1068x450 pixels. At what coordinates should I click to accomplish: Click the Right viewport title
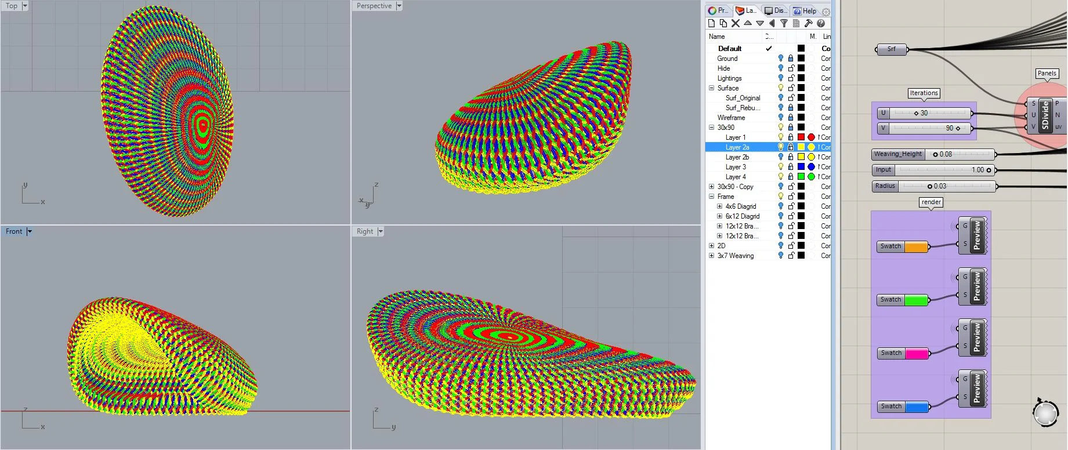point(365,231)
